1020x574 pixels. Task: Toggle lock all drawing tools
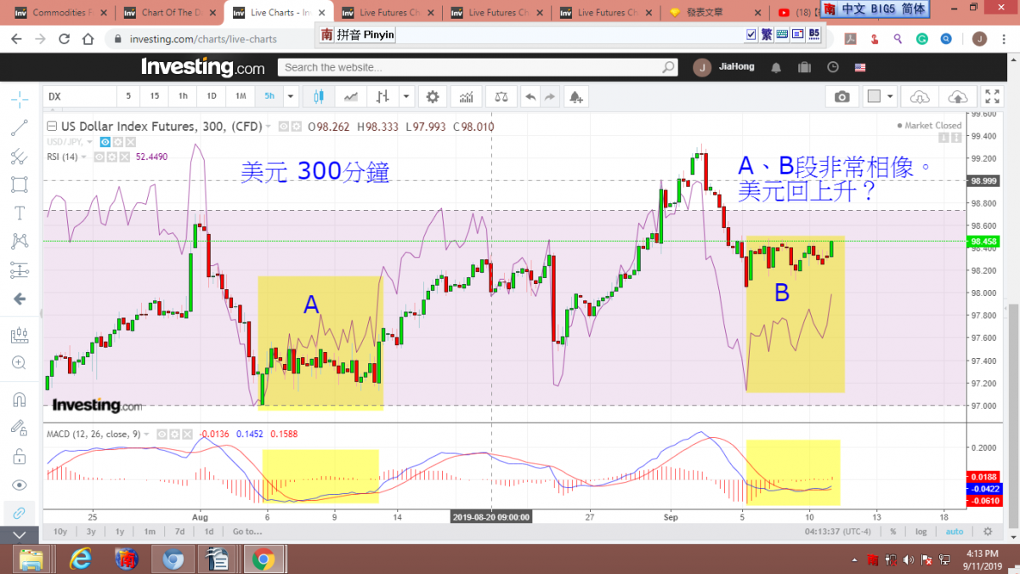20,456
